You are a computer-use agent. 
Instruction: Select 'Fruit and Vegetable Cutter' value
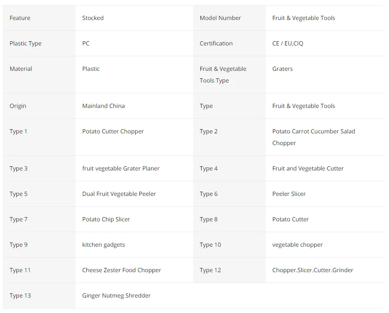coord(308,168)
